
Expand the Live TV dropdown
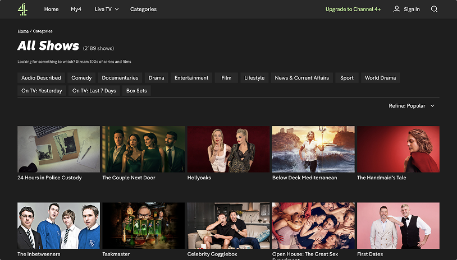tap(106, 10)
